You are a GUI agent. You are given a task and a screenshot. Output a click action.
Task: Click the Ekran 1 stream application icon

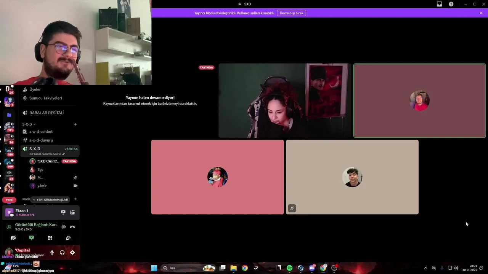coord(9,212)
